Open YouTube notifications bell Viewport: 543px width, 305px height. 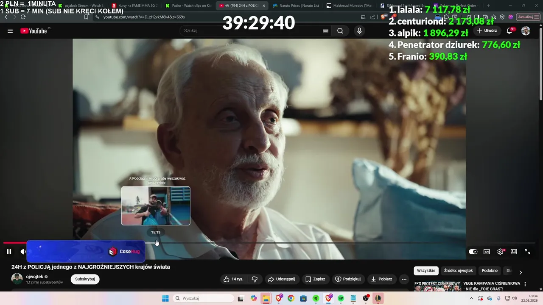pos(509,30)
